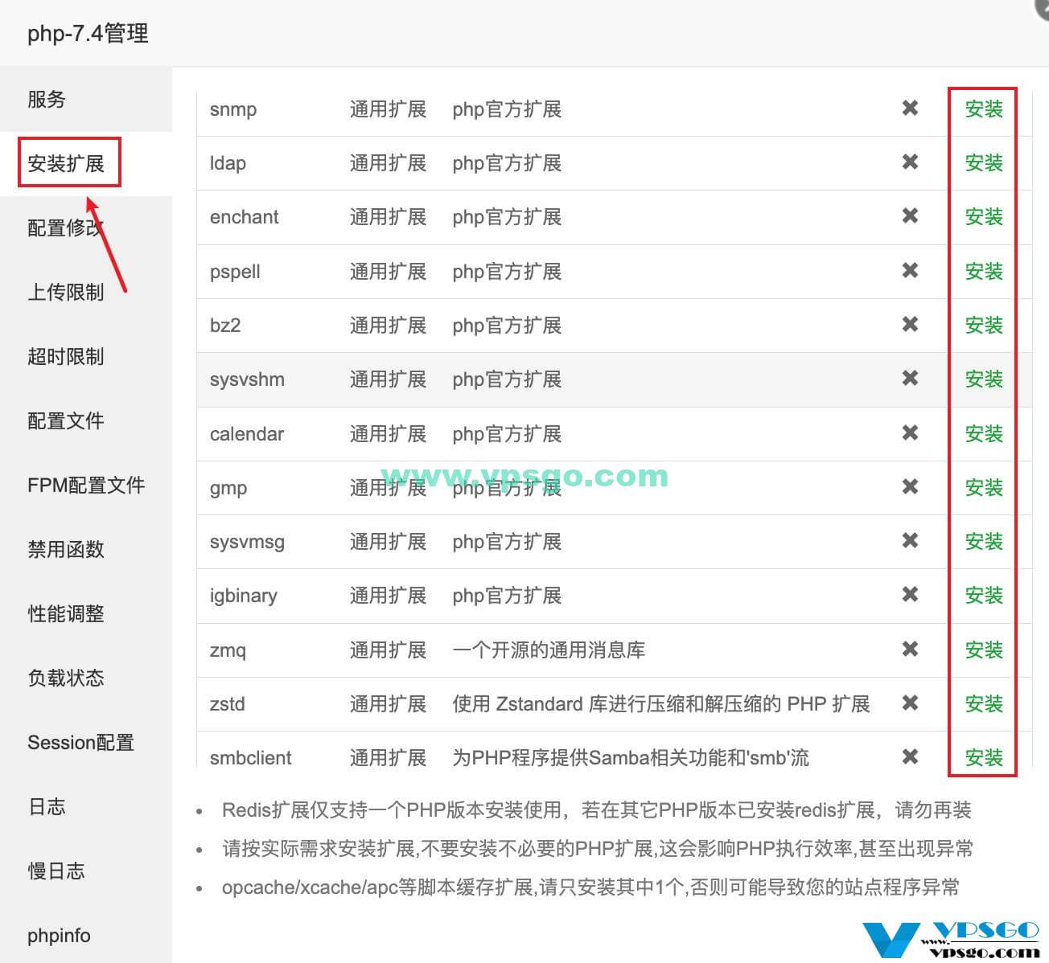
Task: Click the X status icon for gmp
Action: coord(910,486)
